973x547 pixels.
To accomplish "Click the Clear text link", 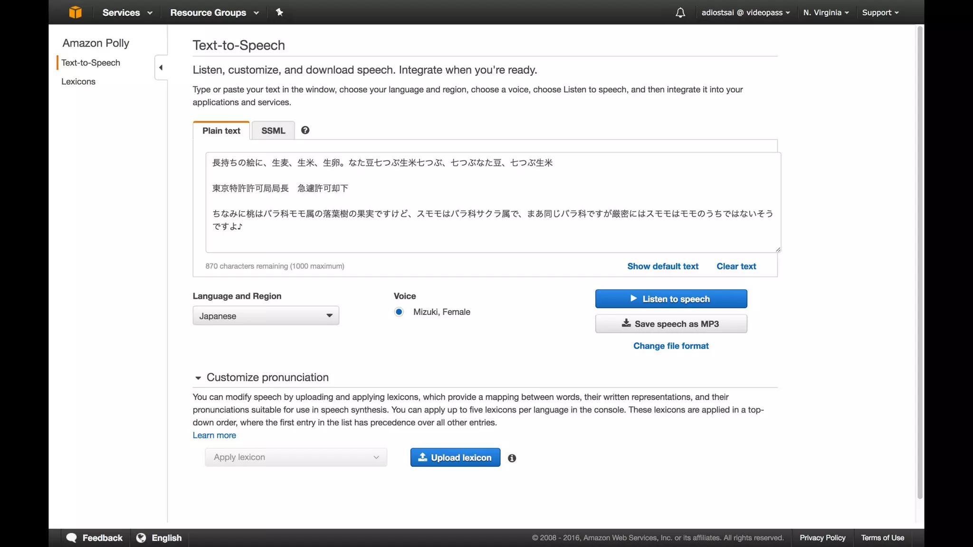I will coord(736,266).
